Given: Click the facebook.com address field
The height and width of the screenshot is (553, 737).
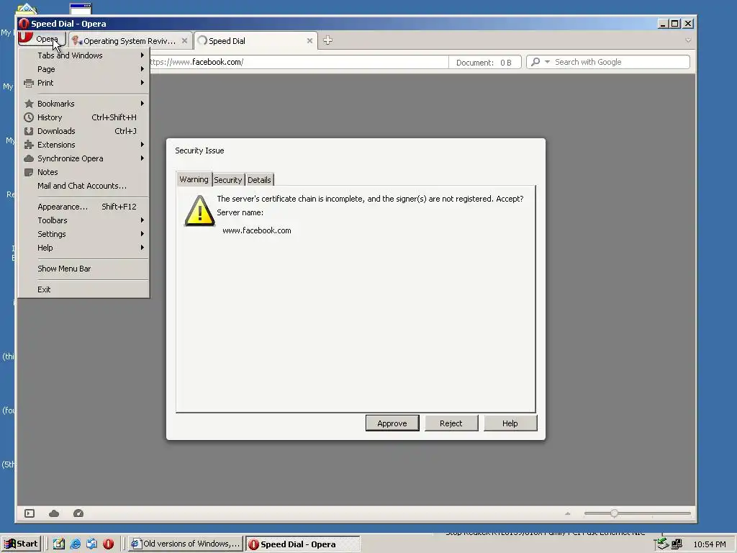Looking at the screenshot, I should tap(299, 62).
